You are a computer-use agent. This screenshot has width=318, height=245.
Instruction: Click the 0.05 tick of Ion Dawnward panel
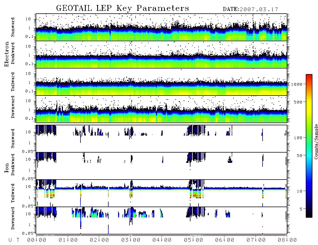[x=28, y=233]
